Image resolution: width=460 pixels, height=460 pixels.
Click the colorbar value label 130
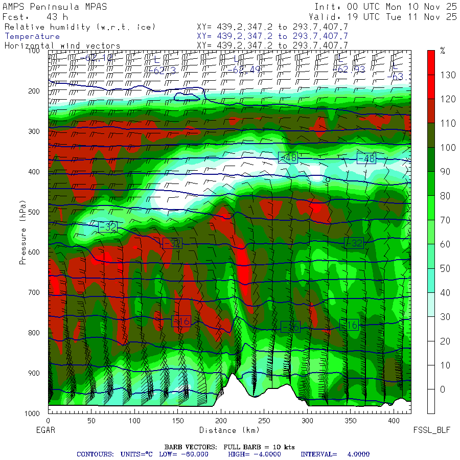(448, 75)
